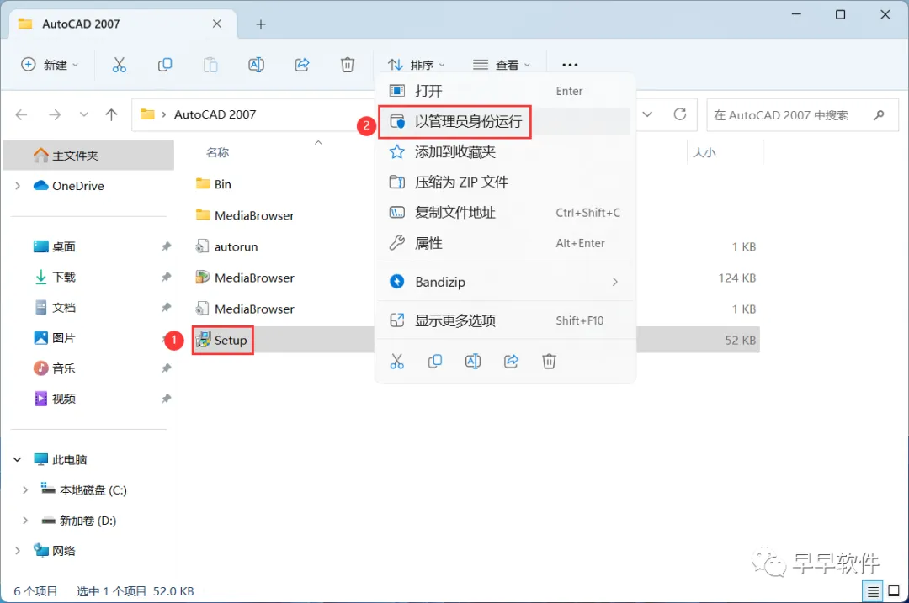Switch to details view in the status bar

[873, 591]
